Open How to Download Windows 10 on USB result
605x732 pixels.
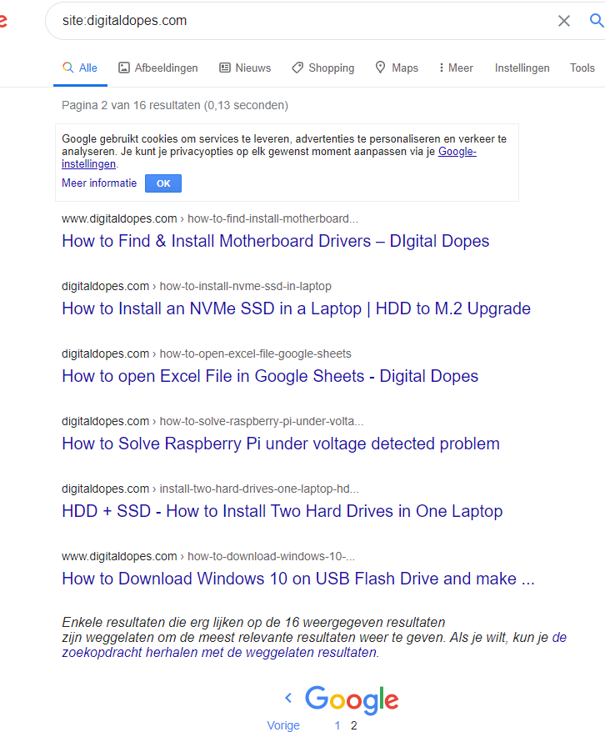click(x=298, y=579)
